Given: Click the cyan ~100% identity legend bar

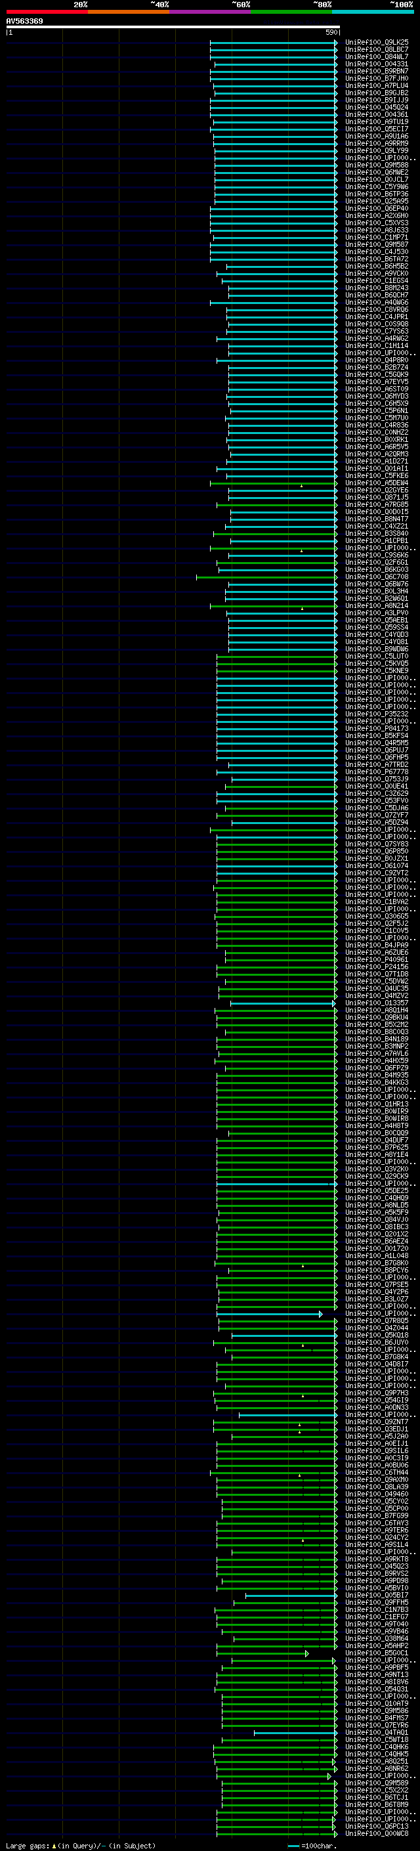Looking at the screenshot, I should coord(373,12).
